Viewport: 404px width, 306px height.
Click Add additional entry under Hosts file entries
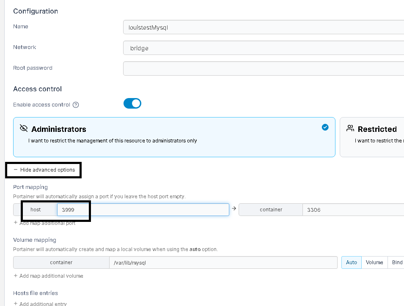click(x=40, y=304)
